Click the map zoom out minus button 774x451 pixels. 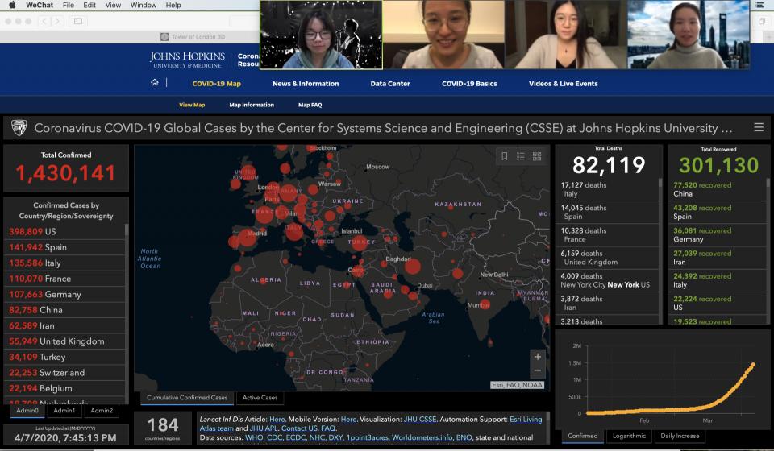coord(537,370)
